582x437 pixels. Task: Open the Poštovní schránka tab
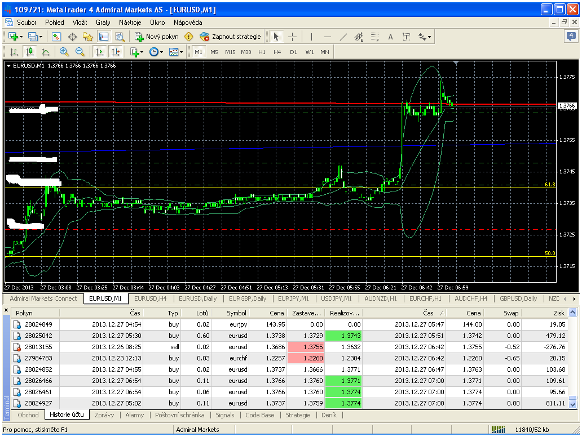pos(180,415)
